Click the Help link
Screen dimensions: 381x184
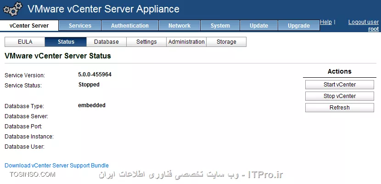(x=326, y=22)
